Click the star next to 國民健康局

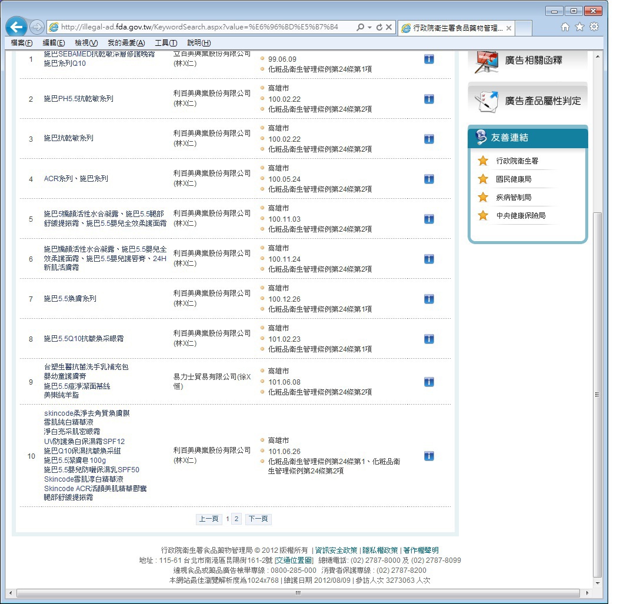pyautogui.click(x=483, y=179)
